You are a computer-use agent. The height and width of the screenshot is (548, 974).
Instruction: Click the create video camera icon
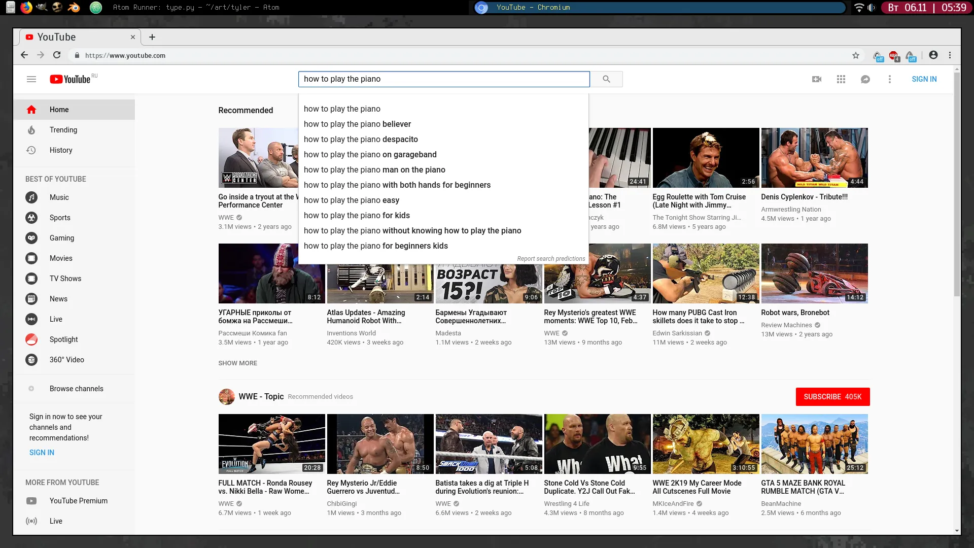point(817,79)
